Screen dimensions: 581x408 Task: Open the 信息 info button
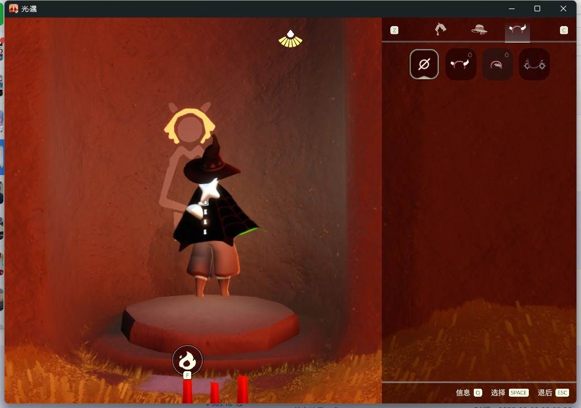pos(469,393)
